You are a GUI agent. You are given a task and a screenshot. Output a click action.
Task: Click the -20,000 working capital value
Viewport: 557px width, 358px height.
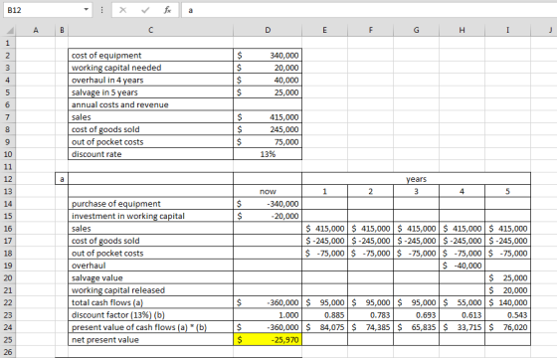click(268, 216)
